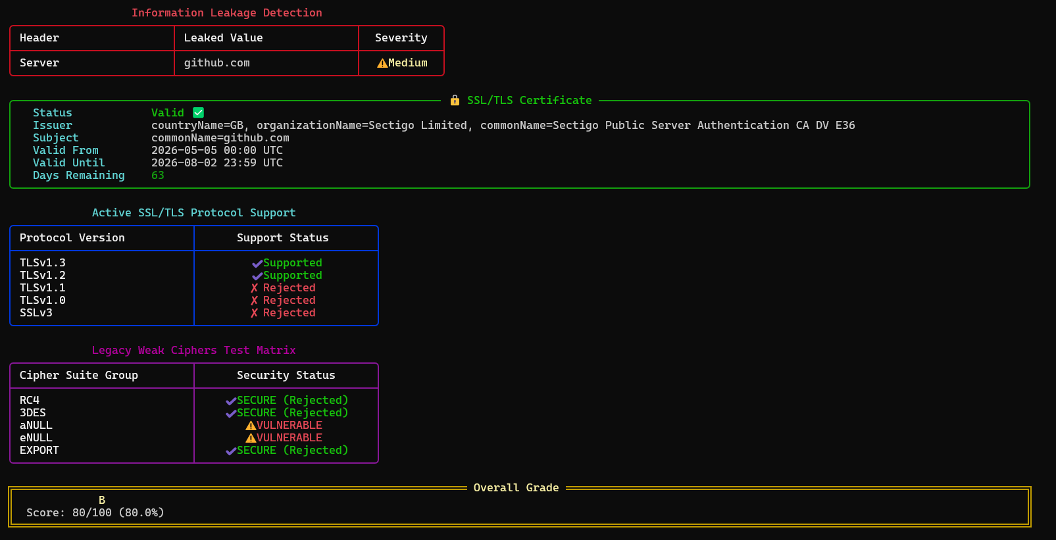Viewport: 1056px width, 540px height.
Task: Click the green checkmark box next to Valid
Action: tap(198, 112)
